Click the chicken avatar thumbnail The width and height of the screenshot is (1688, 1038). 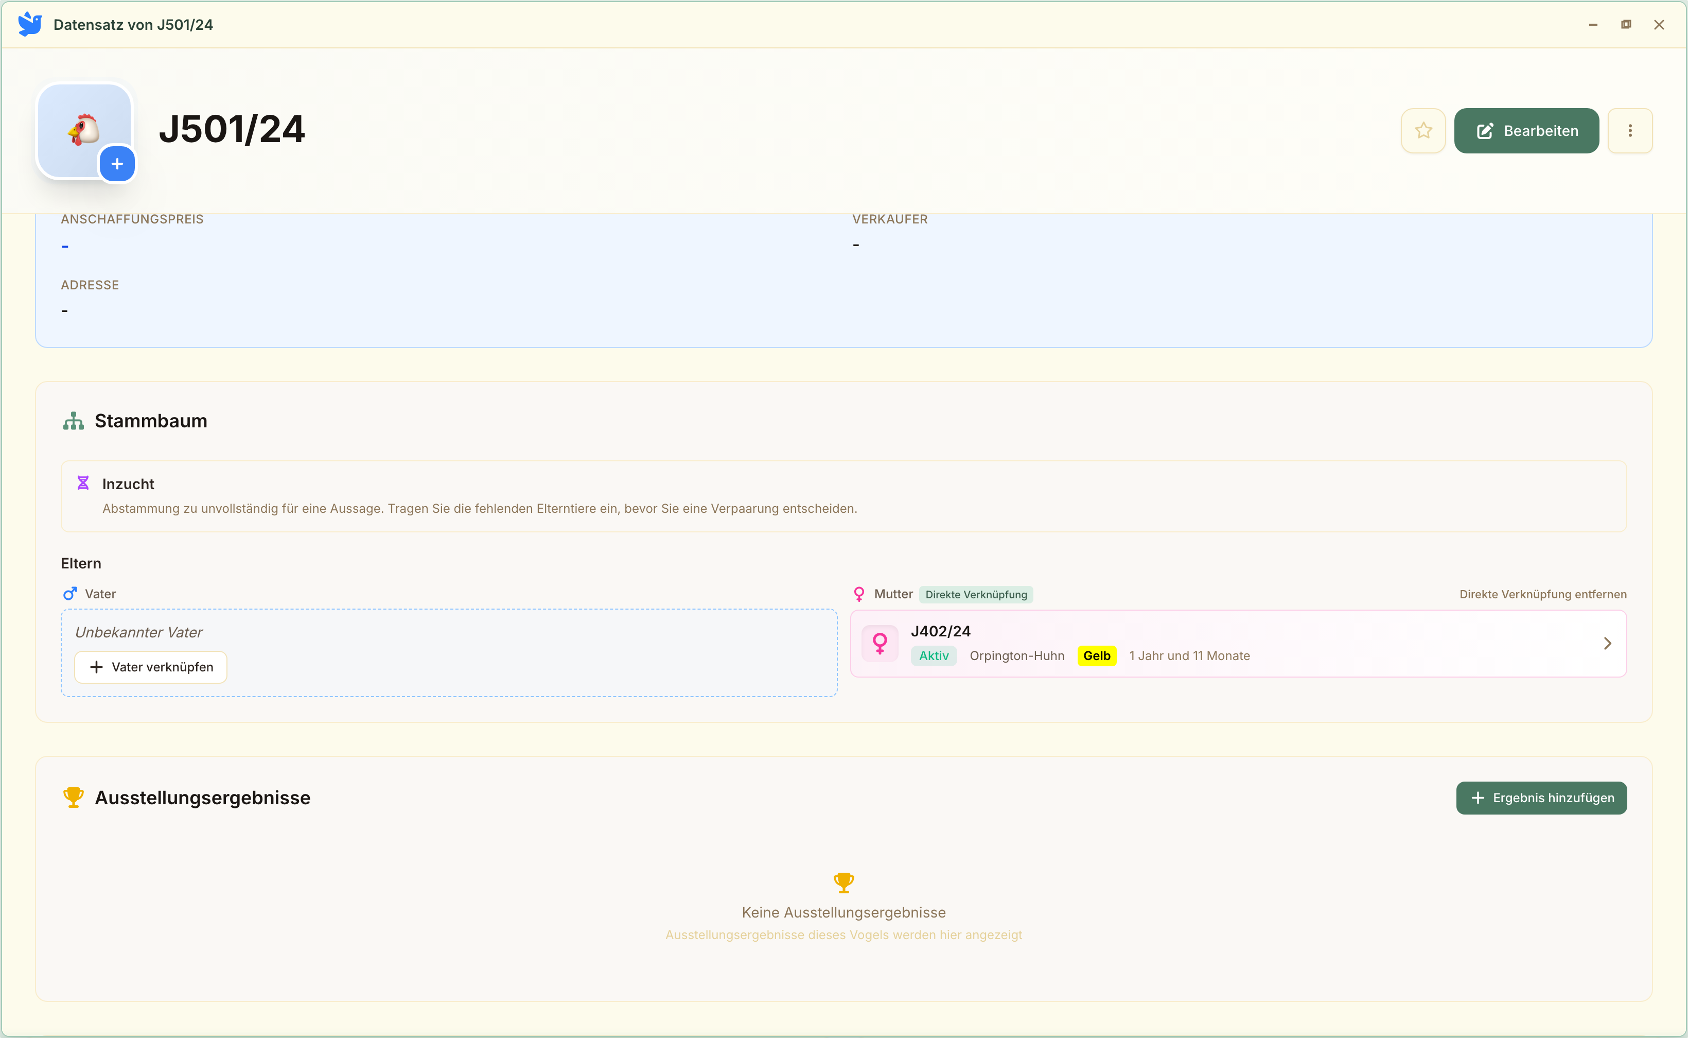coord(84,129)
